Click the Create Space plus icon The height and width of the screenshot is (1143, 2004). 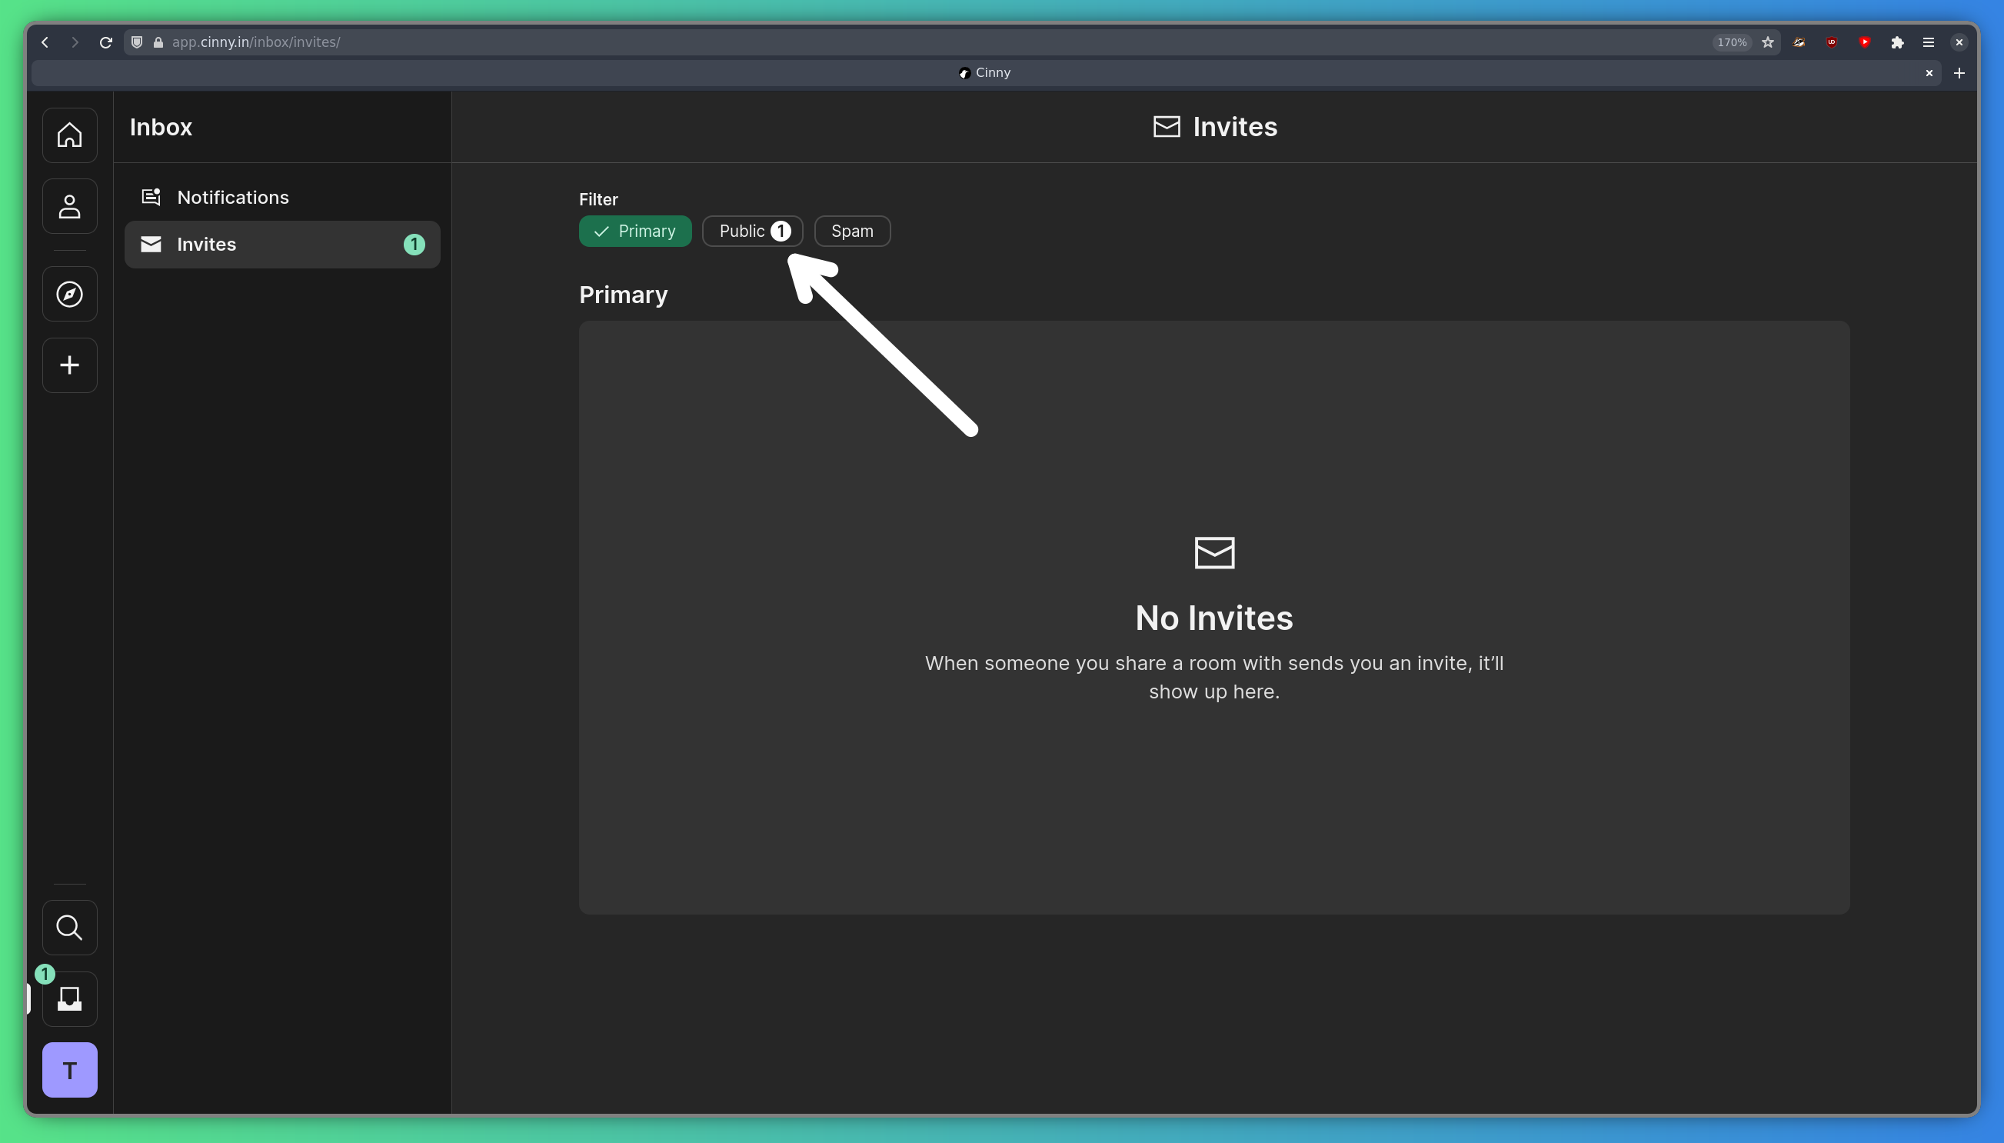[70, 365]
